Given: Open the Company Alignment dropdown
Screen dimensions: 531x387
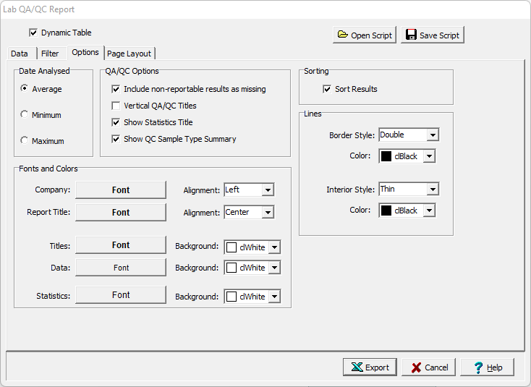Looking at the screenshot, I should (x=267, y=190).
